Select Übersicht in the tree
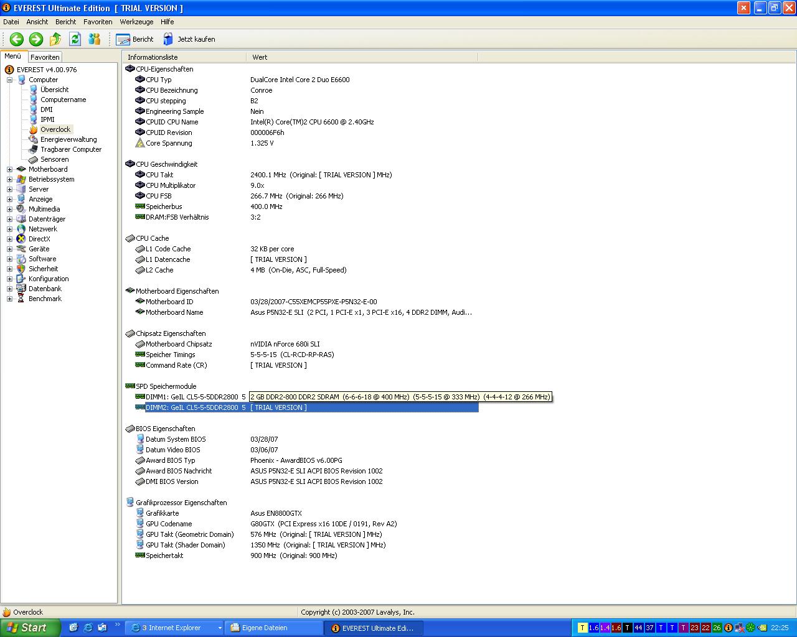This screenshot has width=797, height=637. click(54, 90)
